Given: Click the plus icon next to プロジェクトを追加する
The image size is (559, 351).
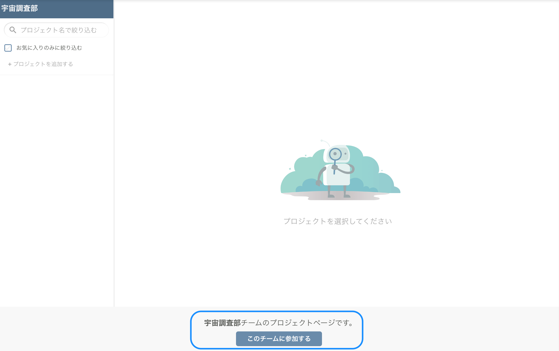Looking at the screenshot, I should point(10,64).
